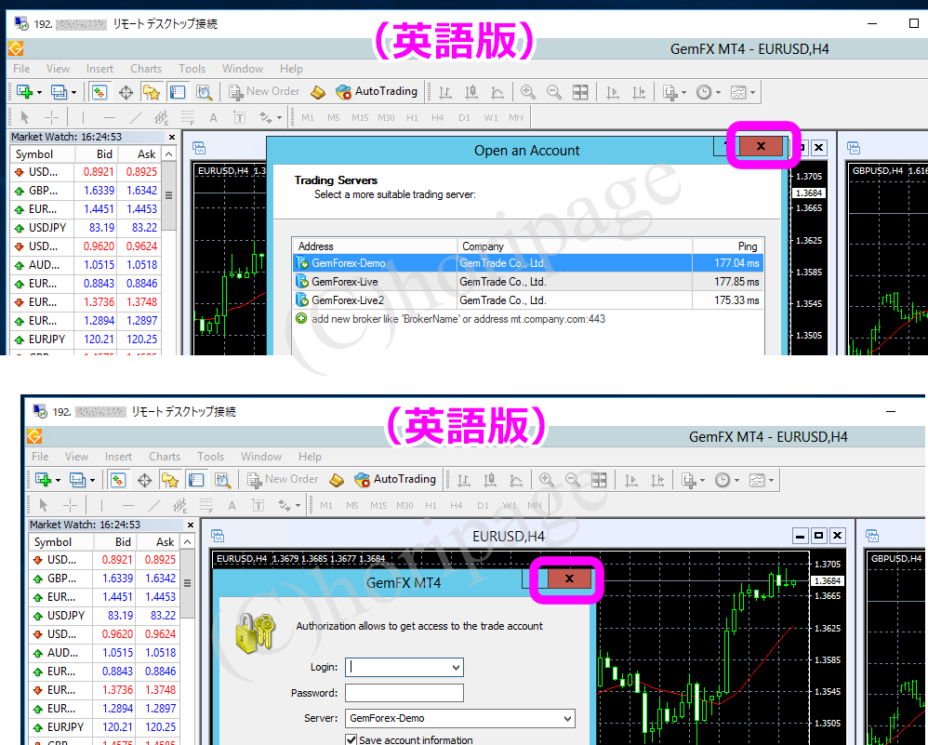928x745 pixels.
Task: Click New Order button in upper MT4 toolbar
Action: (265, 92)
